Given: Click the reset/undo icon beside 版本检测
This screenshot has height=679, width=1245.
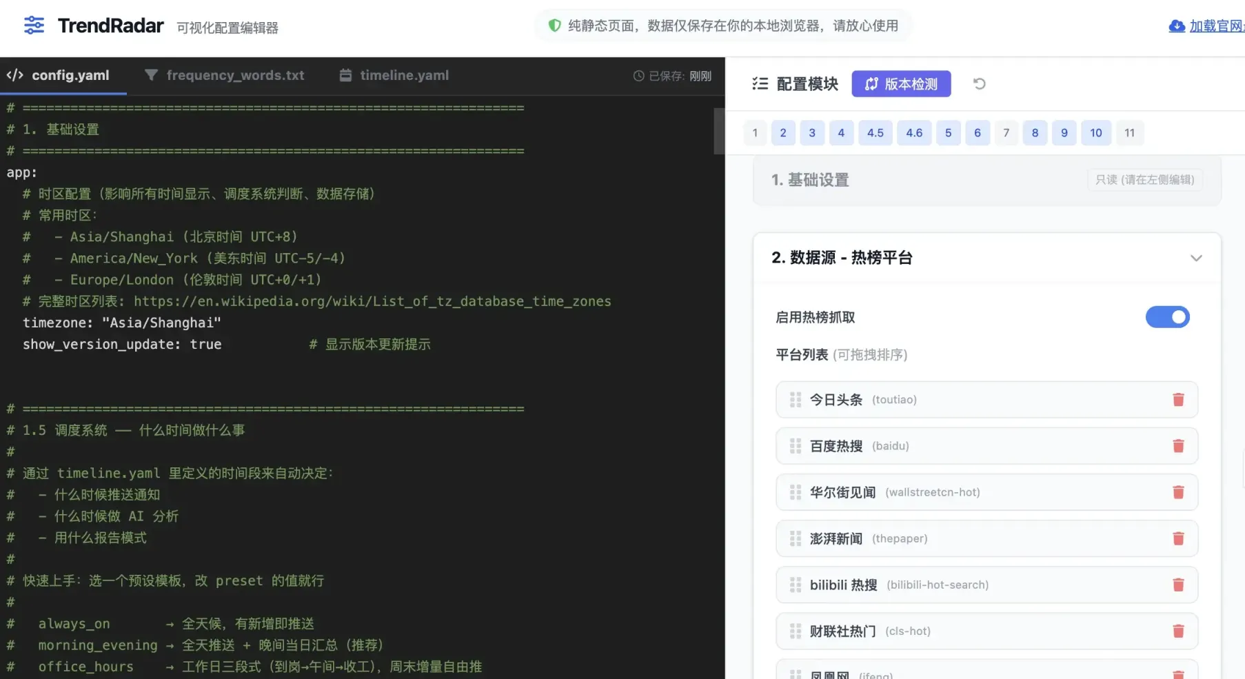Looking at the screenshot, I should coord(979,83).
